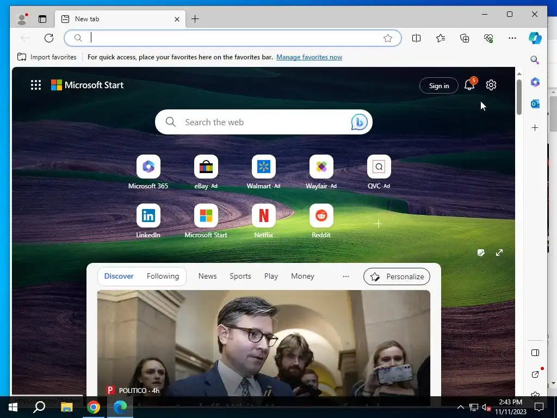Open a new tab with plus button

coord(195,19)
